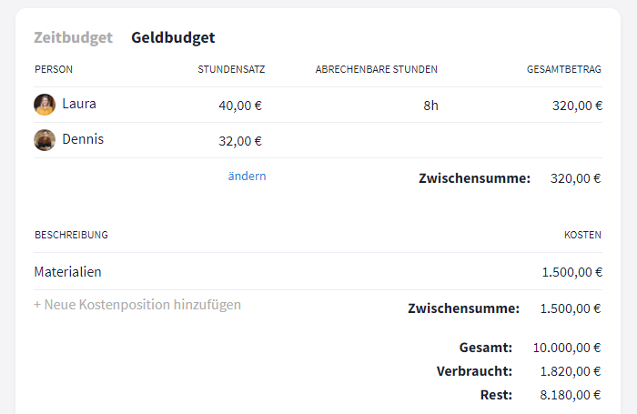Click the Stundensatz column header
Screen dimensions: 637x414
tap(231, 69)
